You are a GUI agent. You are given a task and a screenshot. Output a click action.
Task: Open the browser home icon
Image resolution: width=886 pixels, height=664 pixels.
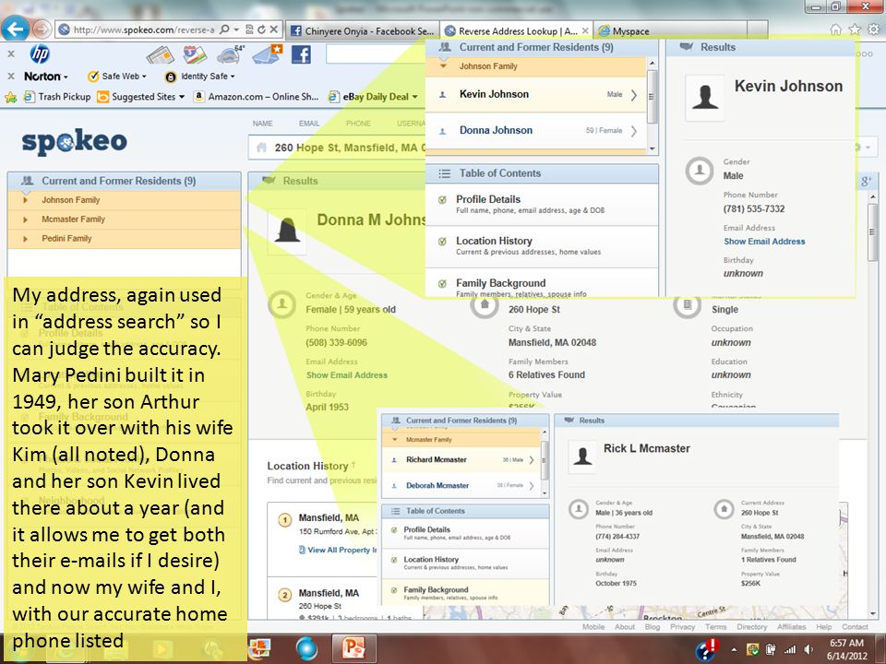pos(836,30)
